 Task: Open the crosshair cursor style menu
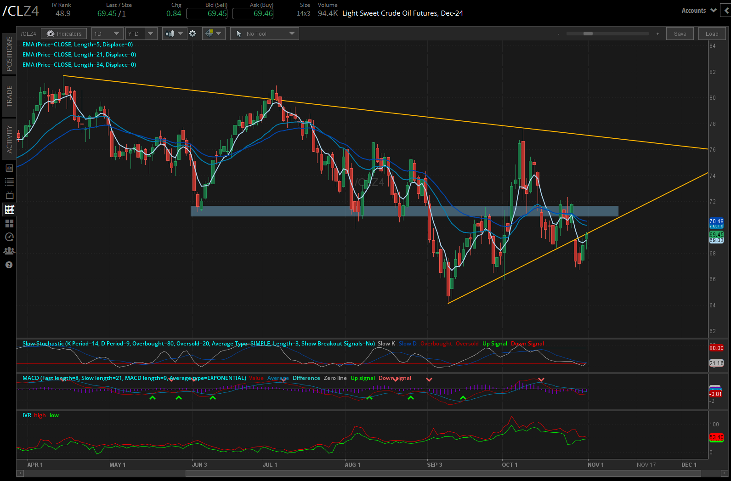coord(215,34)
